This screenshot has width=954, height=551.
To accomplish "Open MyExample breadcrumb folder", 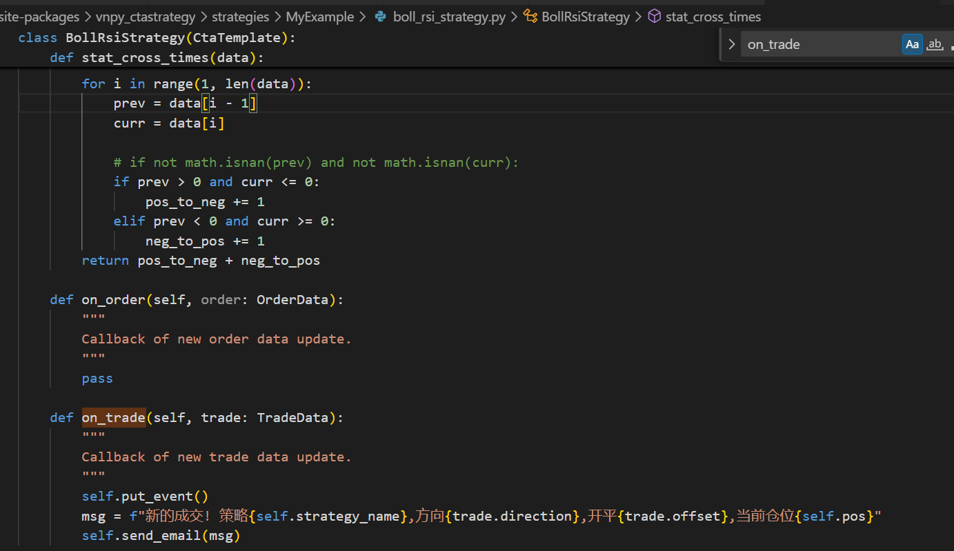I will point(320,17).
